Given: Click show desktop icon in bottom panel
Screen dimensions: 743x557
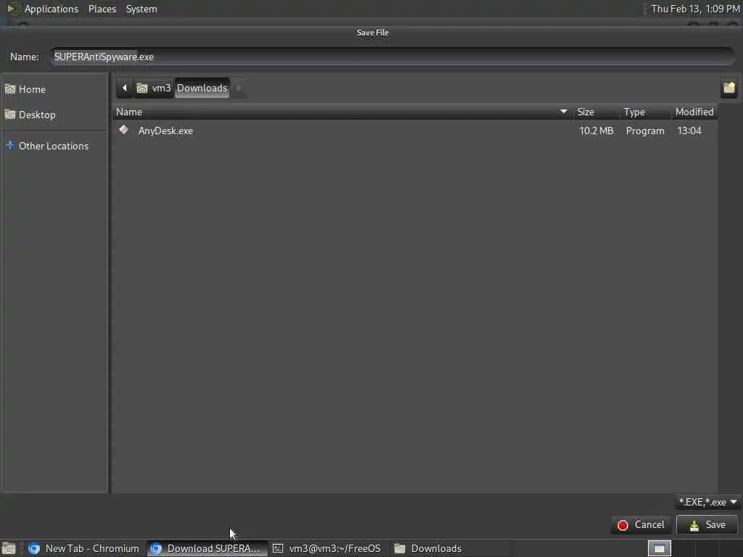Looking at the screenshot, I should [9, 548].
